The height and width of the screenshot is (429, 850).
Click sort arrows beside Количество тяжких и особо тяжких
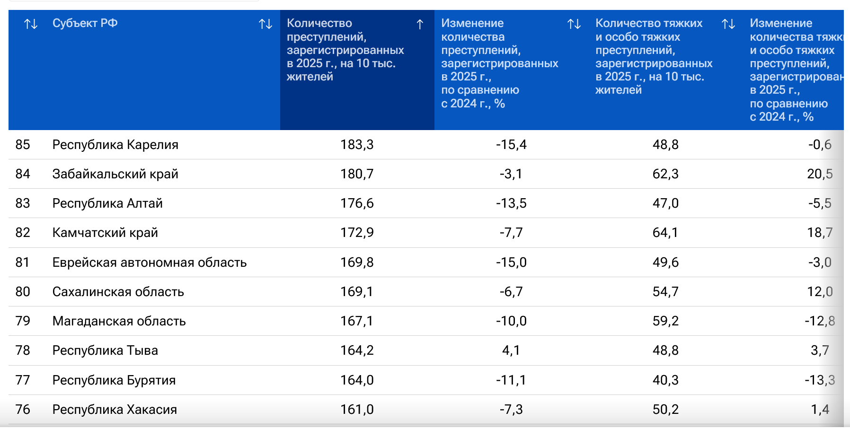click(728, 24)
